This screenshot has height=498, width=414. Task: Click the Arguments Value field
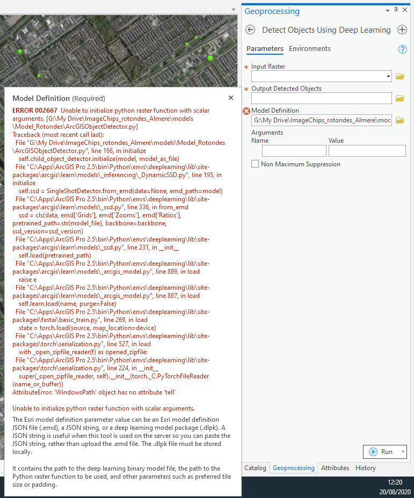coord(367,151)
